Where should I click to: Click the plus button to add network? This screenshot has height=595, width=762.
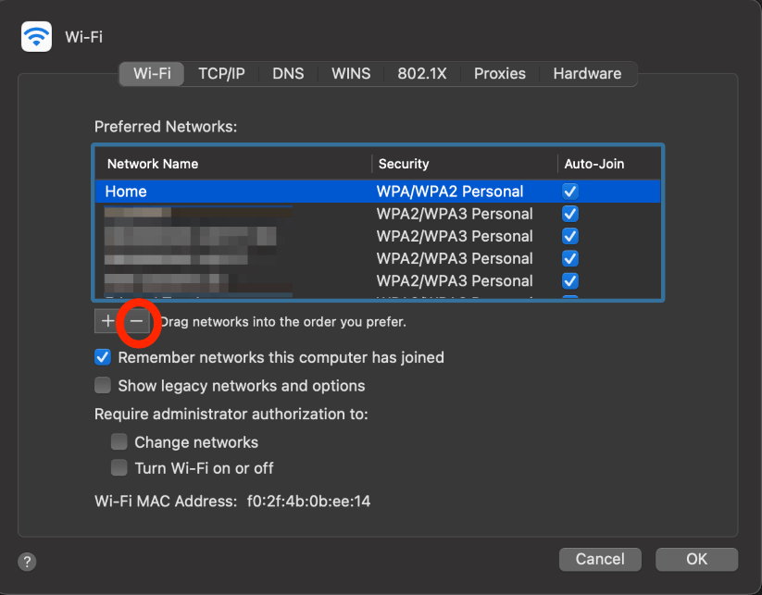pos(107,321)
